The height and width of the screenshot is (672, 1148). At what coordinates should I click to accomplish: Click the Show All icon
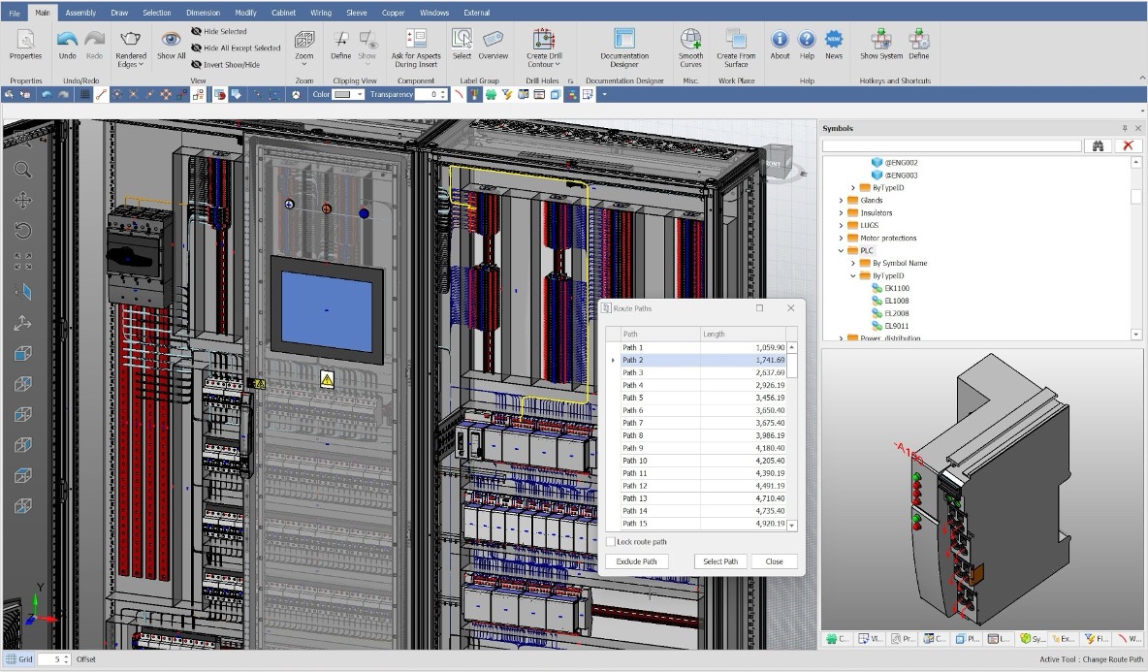[x=171, y=45]
